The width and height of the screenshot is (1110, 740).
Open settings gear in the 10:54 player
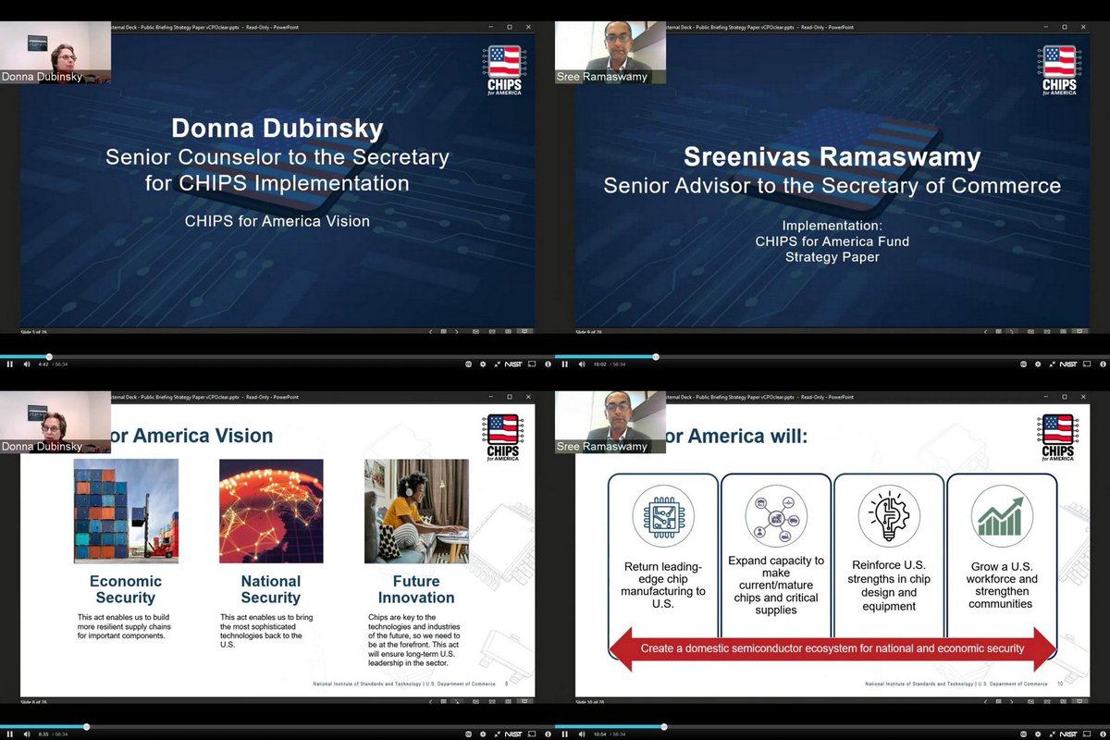tap(1038, 734)
